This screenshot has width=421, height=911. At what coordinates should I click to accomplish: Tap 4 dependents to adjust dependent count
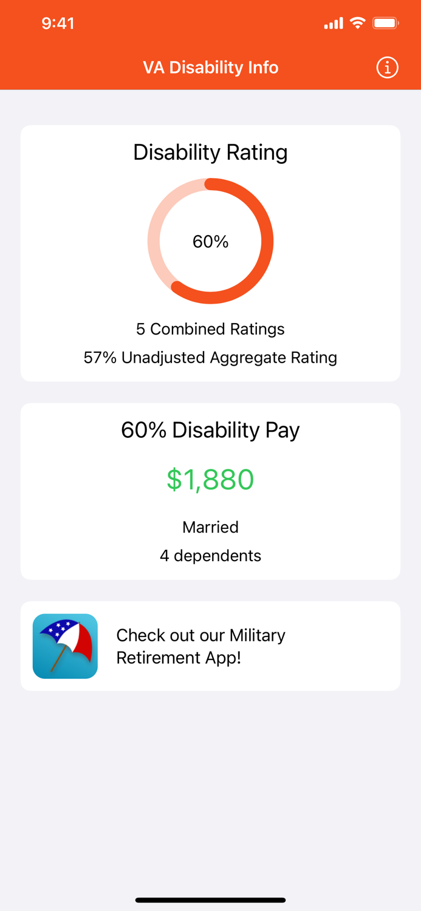tap(210, 556)
